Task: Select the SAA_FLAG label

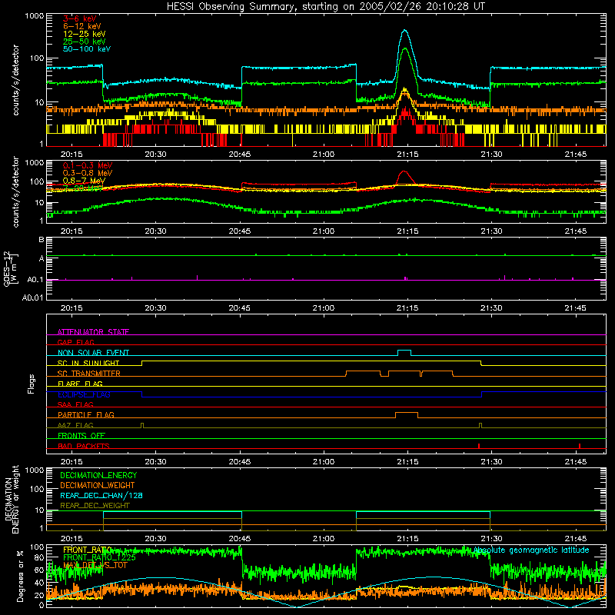Action: pos(75,404)
